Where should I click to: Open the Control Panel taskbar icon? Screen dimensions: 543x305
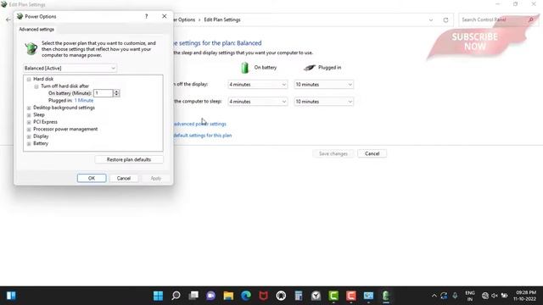tap(368, 296)
